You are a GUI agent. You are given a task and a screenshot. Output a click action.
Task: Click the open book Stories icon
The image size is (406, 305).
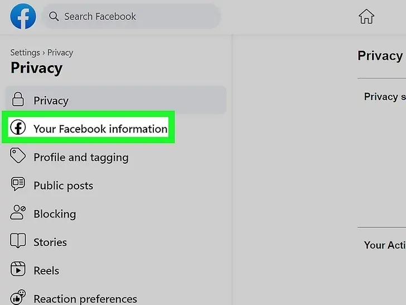[x=18, y=240]
